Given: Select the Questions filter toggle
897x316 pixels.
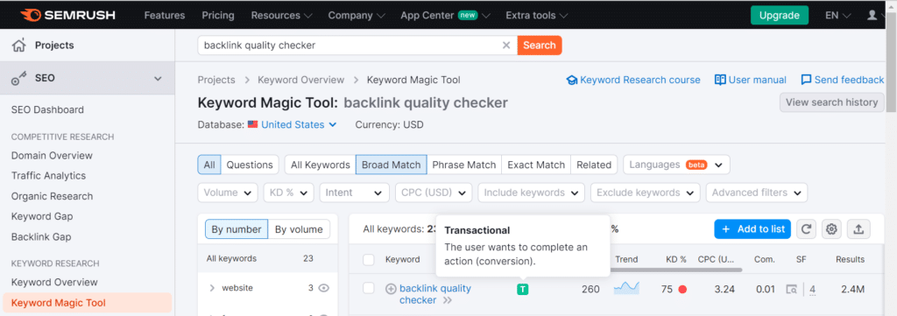Looking at the screenshot, I should point(250,165).
